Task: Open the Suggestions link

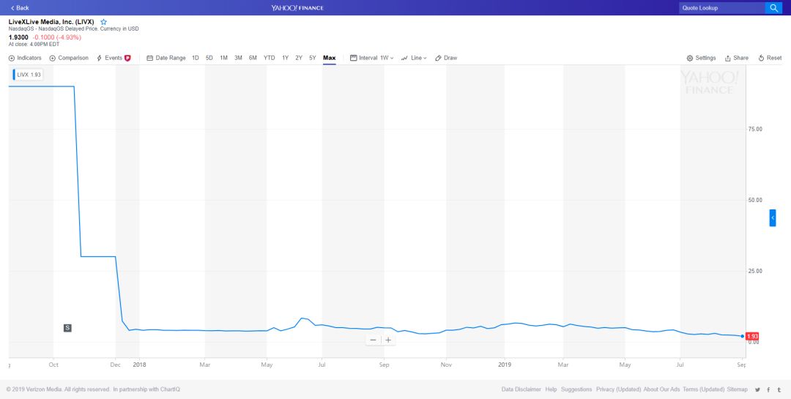Action: pyautogui.click(x=576, y=389)
